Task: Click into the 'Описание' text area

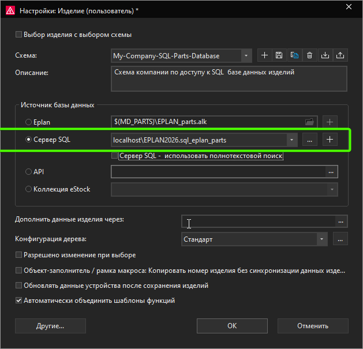Action: [229, 78]
